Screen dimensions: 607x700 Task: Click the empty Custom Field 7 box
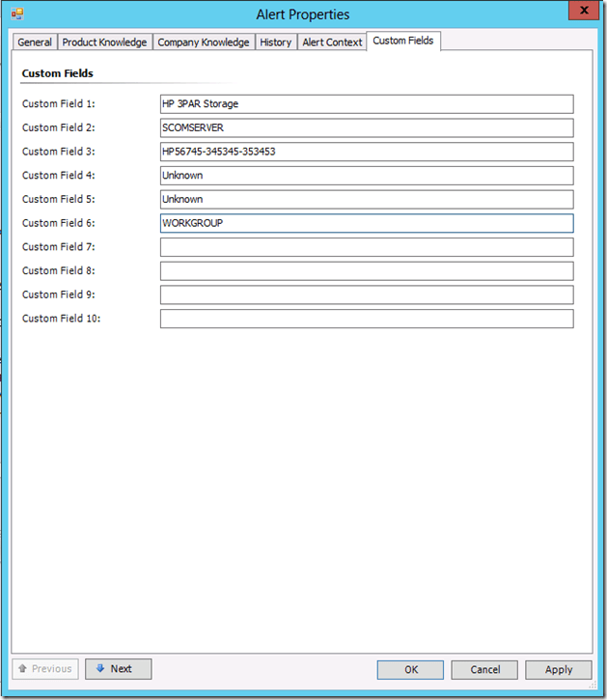pyautogui.click(x=367, y=247)
